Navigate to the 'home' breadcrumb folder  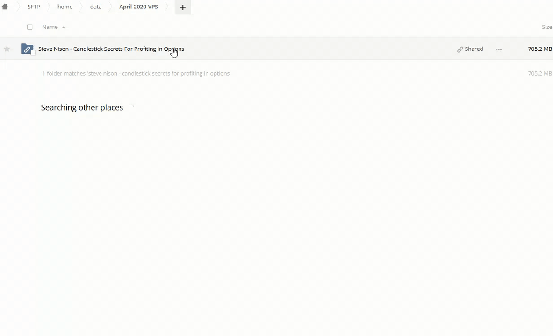pyautogui.click(x=65, y=7)
